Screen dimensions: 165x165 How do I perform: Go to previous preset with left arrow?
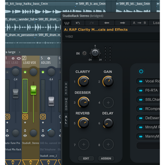(107, 23)
